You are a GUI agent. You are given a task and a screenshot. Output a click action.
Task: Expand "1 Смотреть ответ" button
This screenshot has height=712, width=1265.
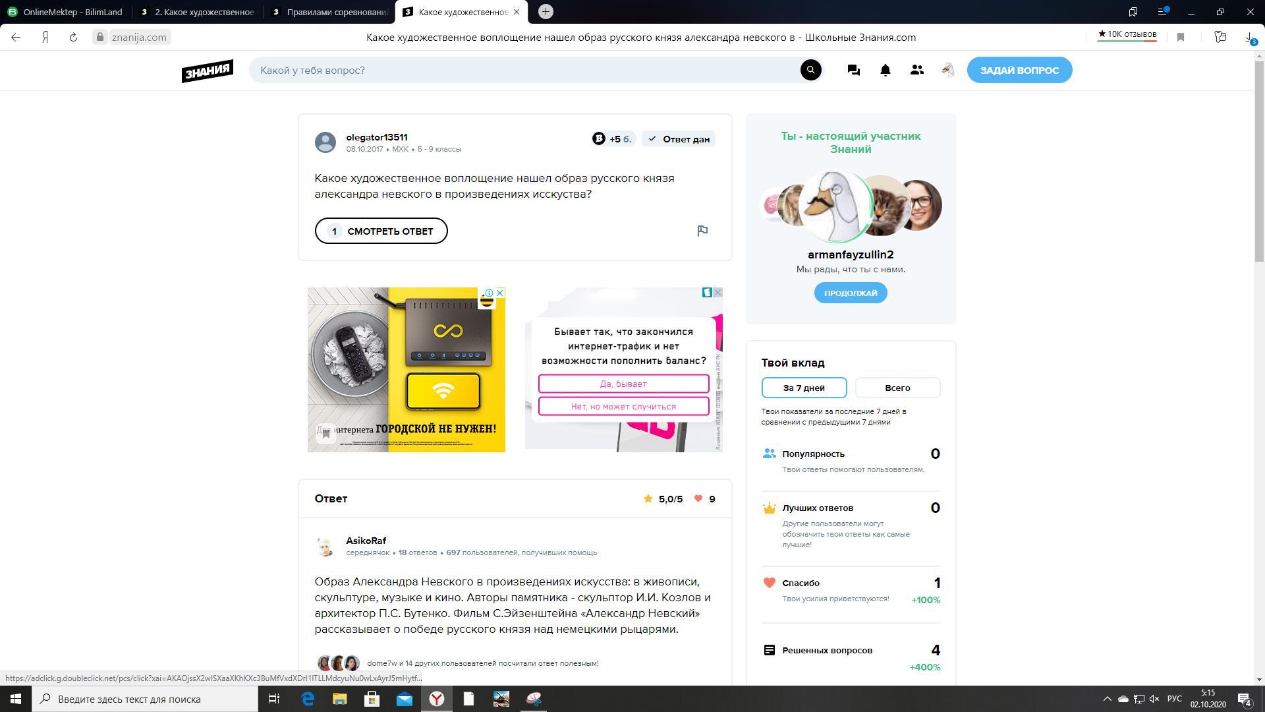(x=381, y=231)
